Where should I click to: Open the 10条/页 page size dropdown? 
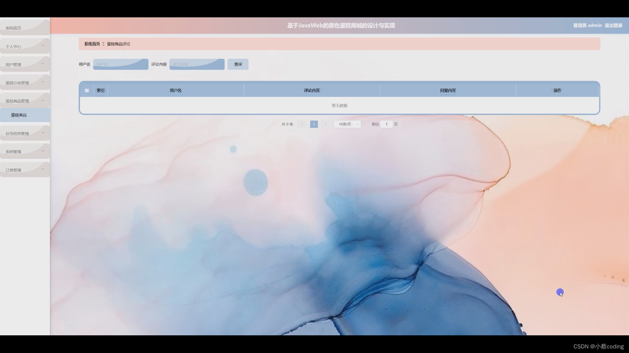(347, 124)
